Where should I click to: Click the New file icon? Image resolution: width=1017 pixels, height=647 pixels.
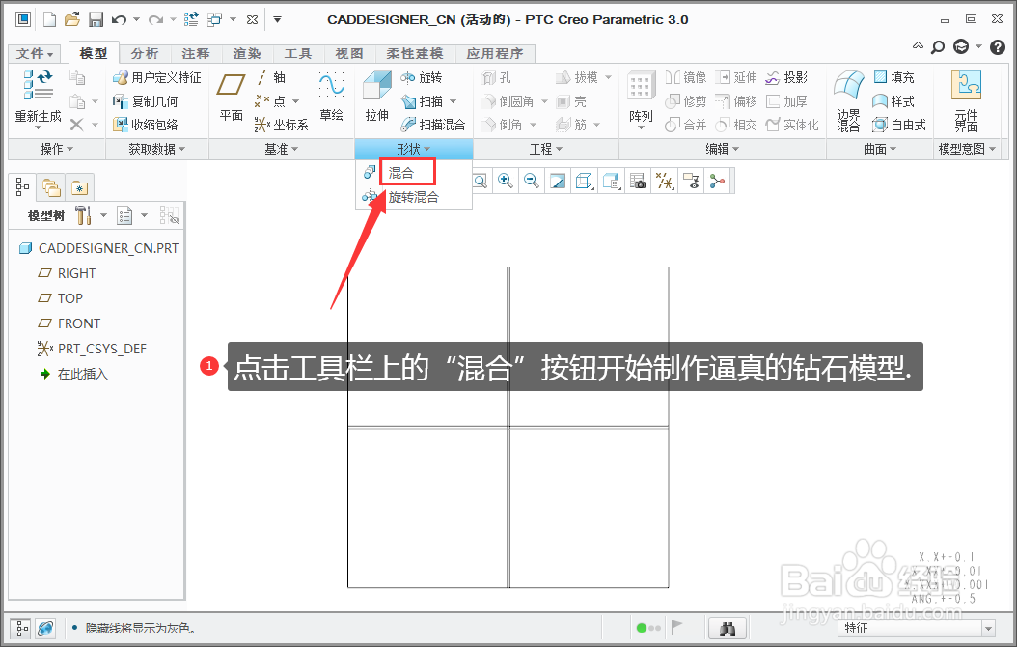click(x=49, y=19)
